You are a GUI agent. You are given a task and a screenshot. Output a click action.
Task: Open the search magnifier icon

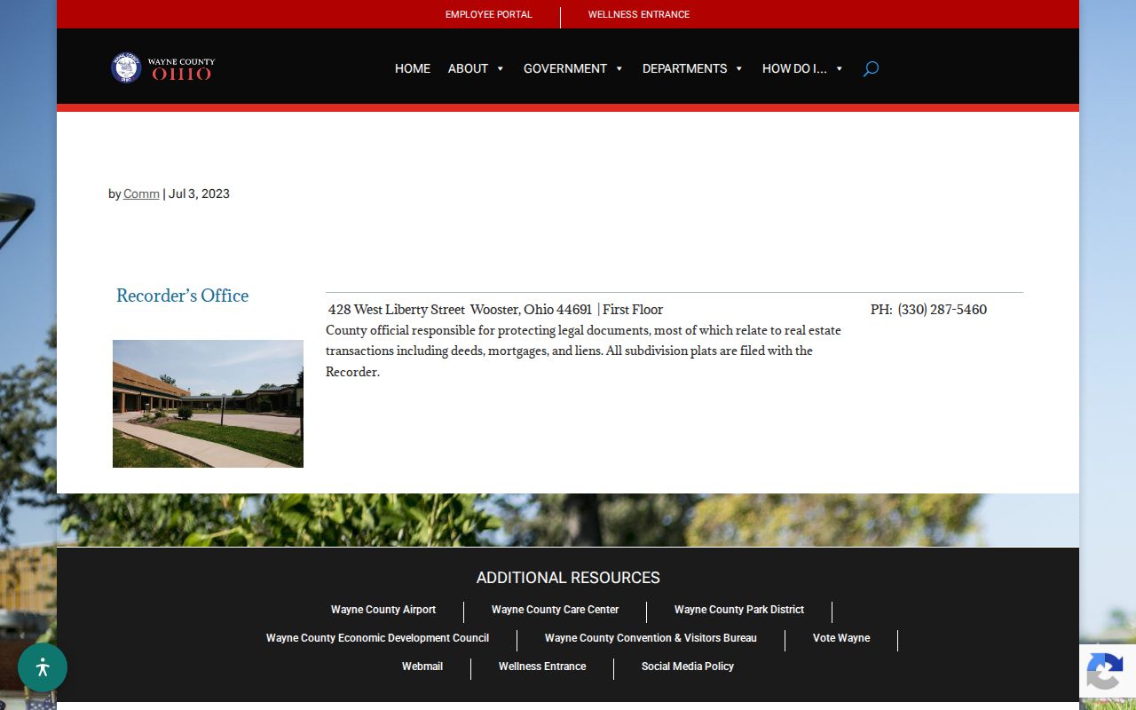[x=871, y=68]
